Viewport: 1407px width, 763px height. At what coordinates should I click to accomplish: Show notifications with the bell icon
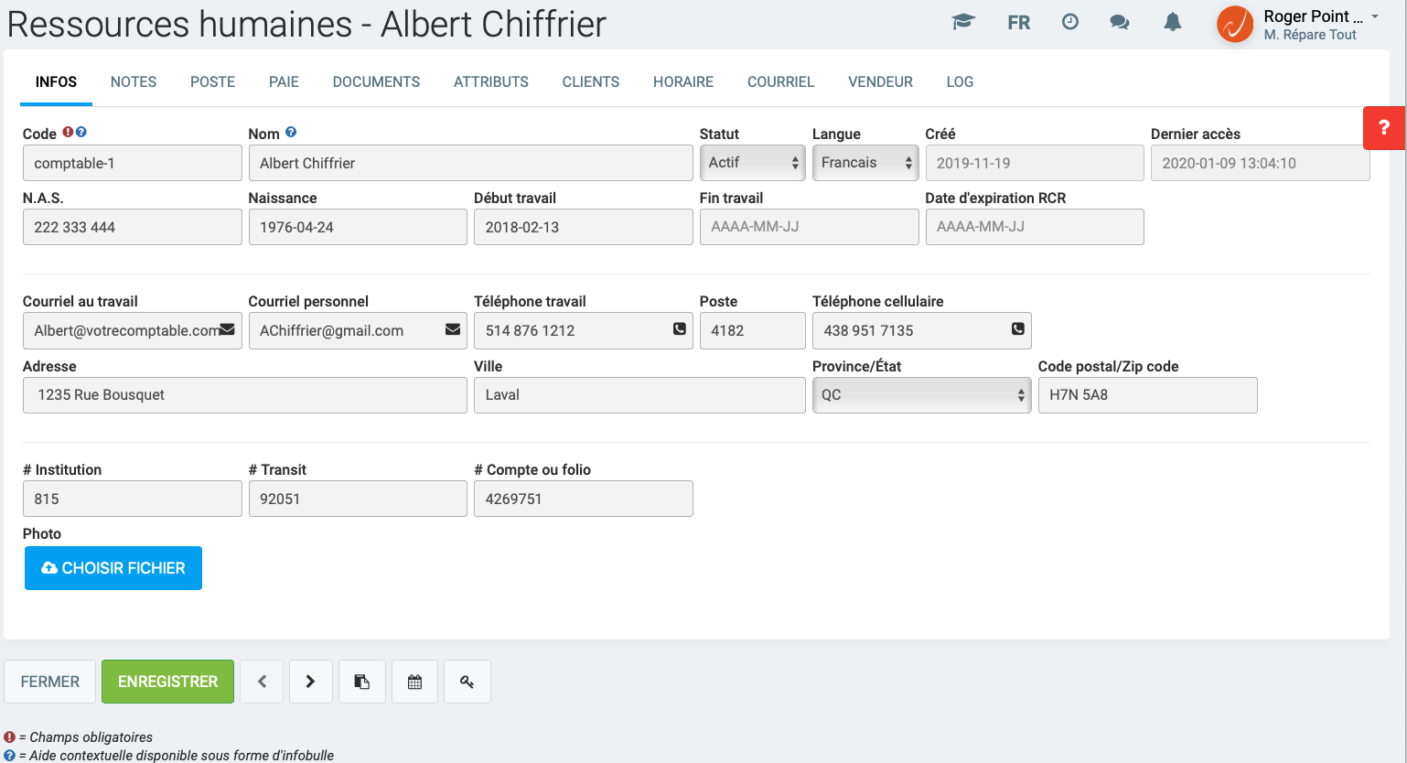(x=1172, y=22)
